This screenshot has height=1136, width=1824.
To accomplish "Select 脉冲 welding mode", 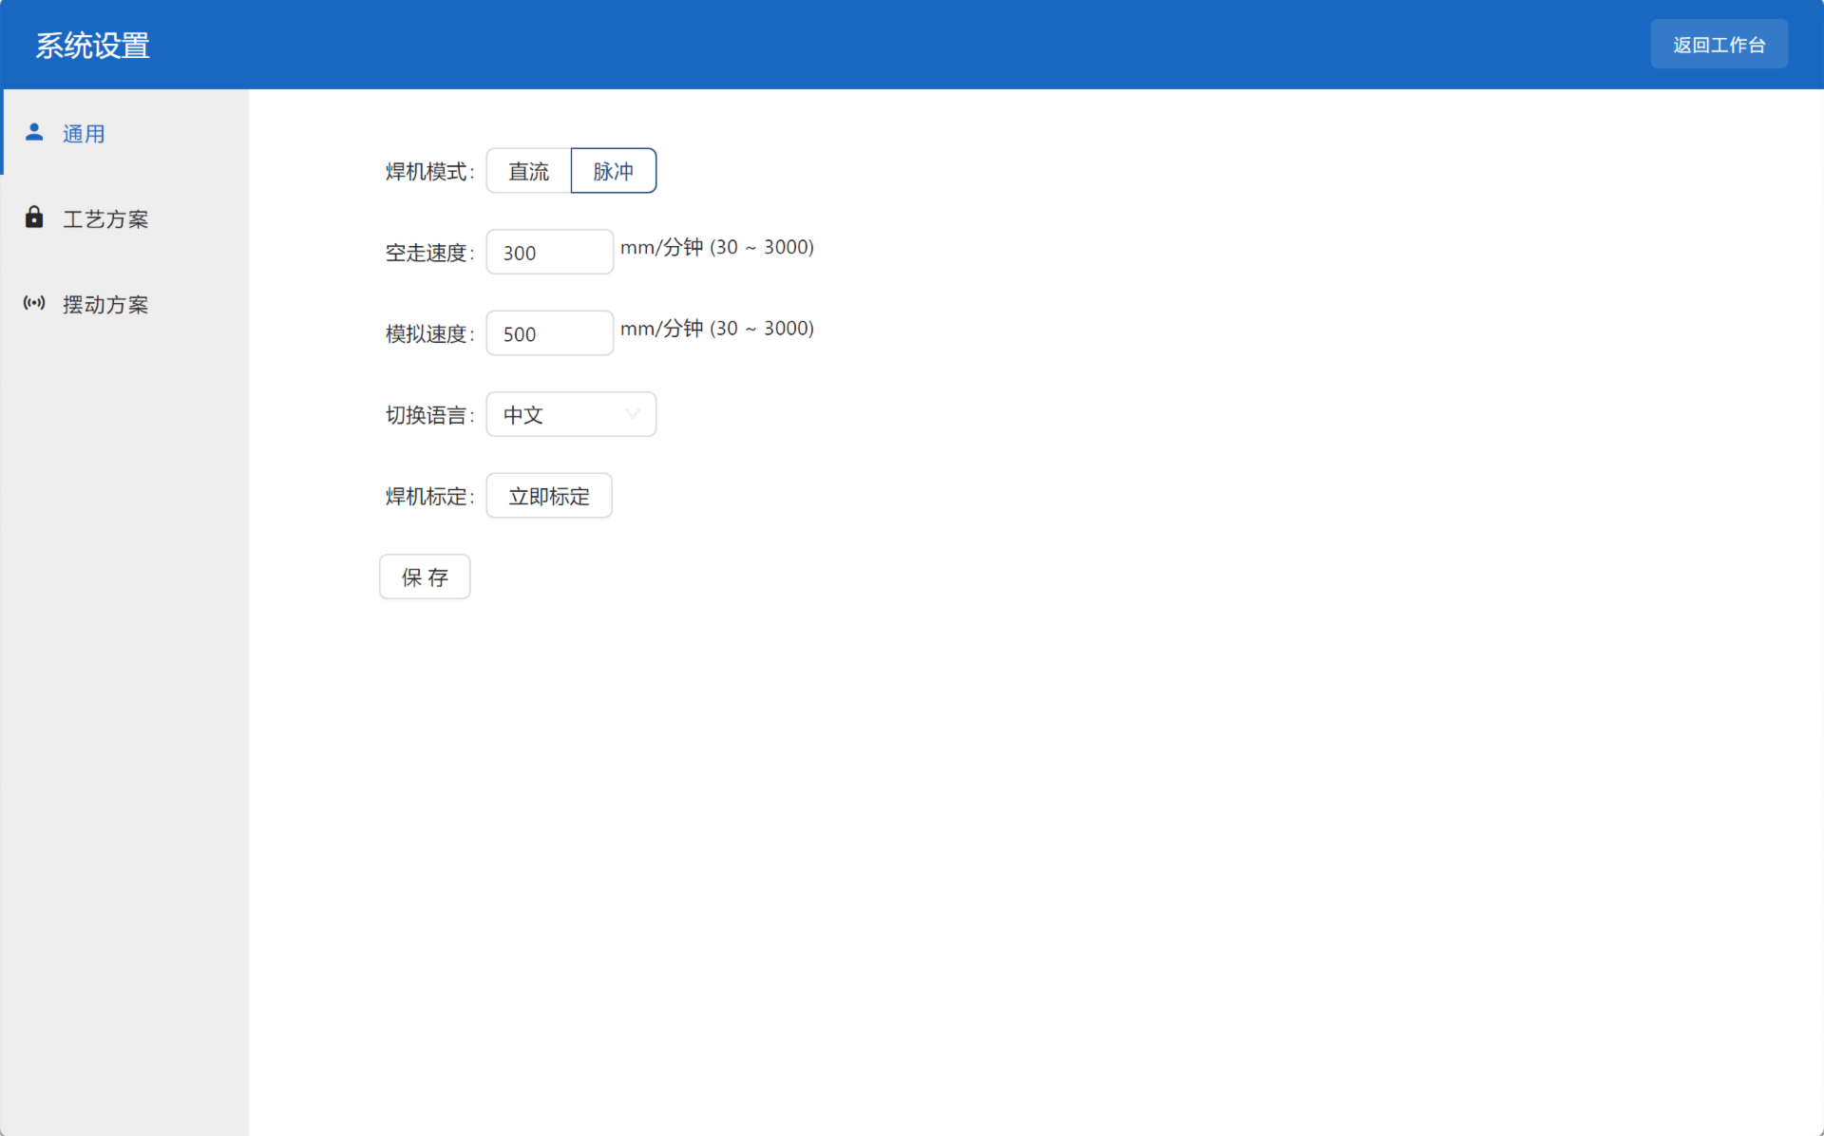I will click(613, 171).
